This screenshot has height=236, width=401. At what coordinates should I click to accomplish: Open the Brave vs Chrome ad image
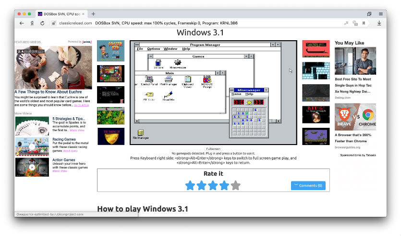click(355, 117)
